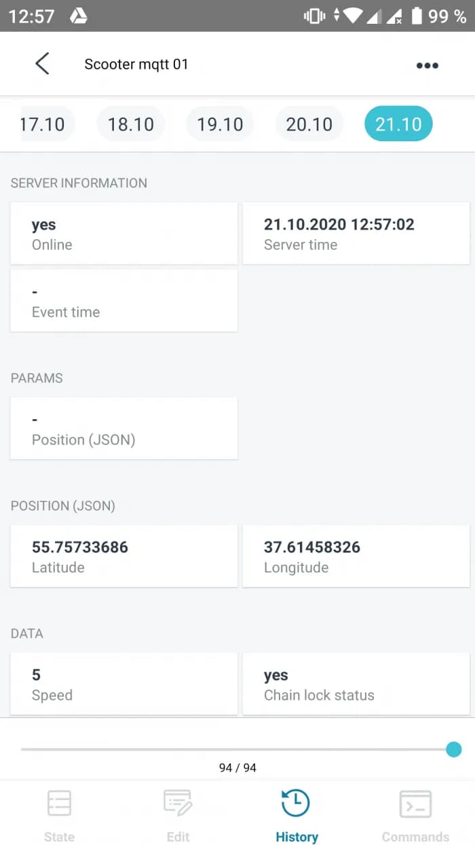Screen dimensions: 475x845
Task: Select the 18.10 date chip
Action: point(131,124)
